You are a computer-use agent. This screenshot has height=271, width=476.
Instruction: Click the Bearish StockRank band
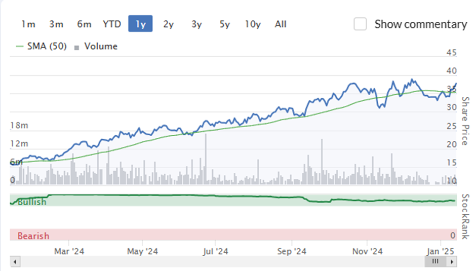coord(233,235)
